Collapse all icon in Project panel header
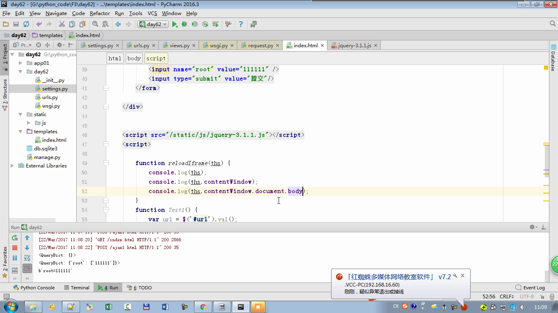Viewport: 558px width, 313px height. pos(47,45)
